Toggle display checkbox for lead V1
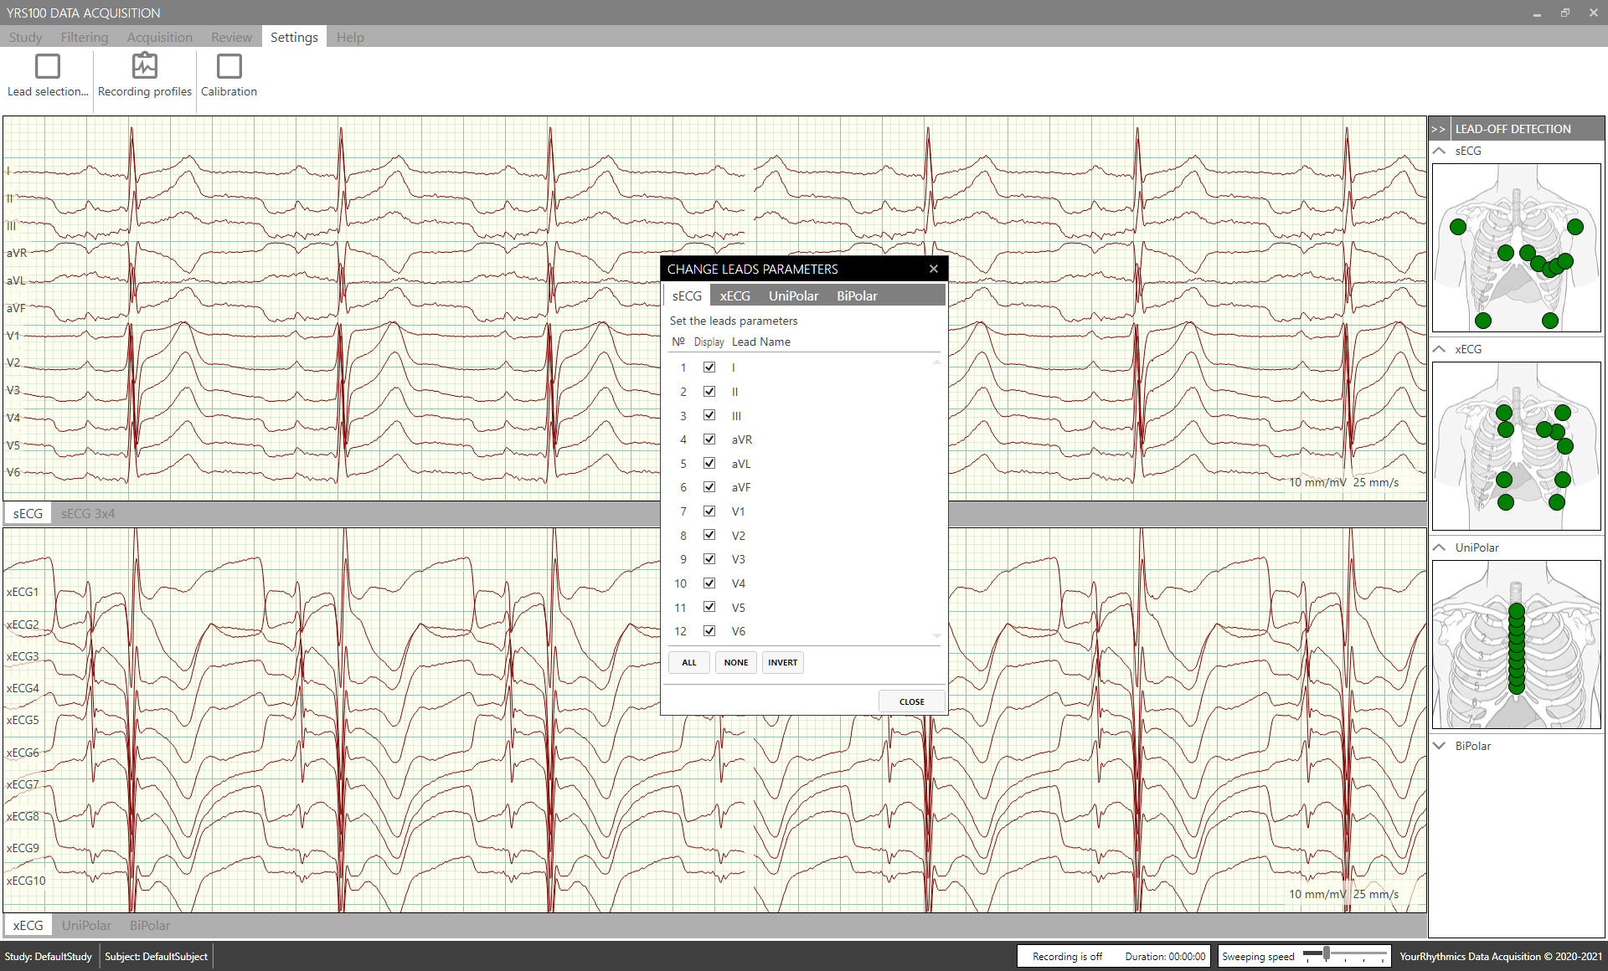Image resolution: width=1608 pixels, height=971 pixels. (710, 511)
